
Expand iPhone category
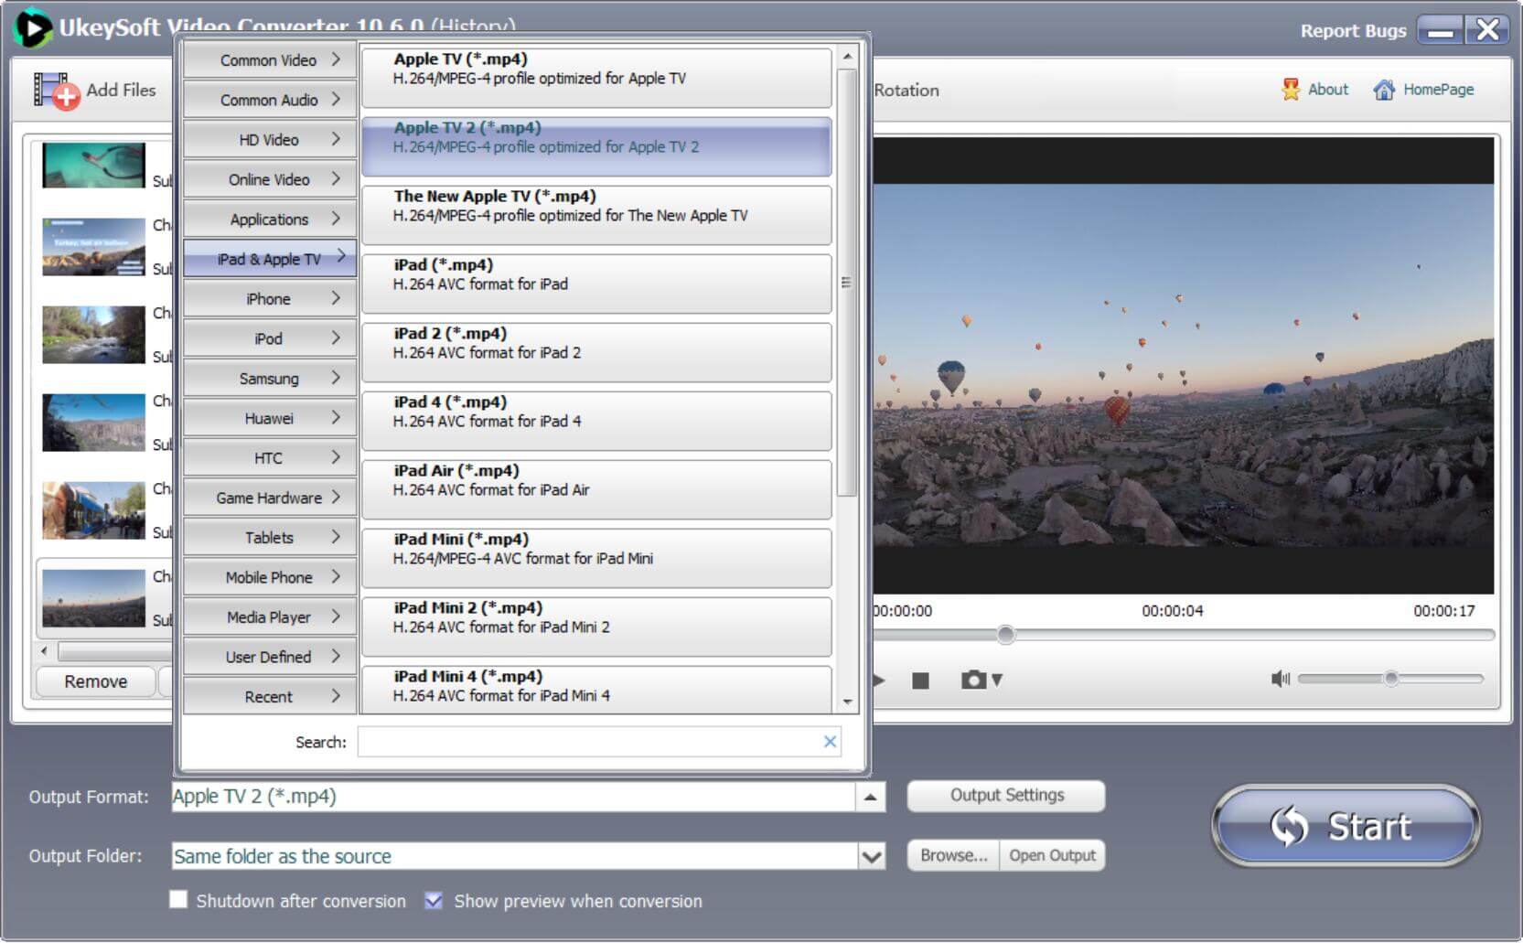[x=270, y=299]
